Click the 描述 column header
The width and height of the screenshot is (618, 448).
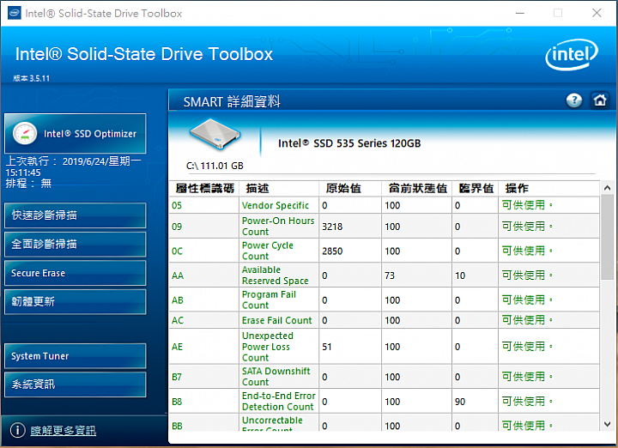point(279,188)
